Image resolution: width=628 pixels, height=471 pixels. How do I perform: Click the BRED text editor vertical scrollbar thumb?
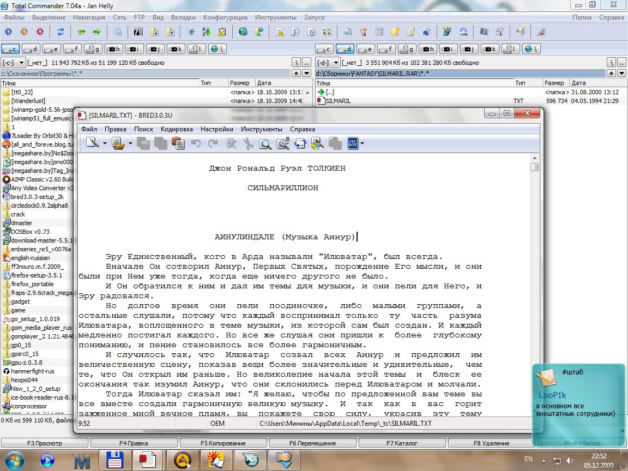[x=534, y=167]
